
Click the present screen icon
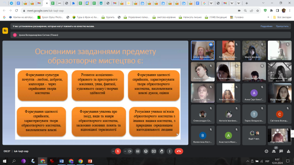[x=154, y=151]
